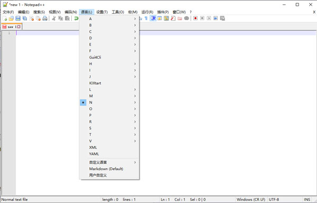Click the Cut scissors icon
317x203 pixels.
[x=54, y=19]
